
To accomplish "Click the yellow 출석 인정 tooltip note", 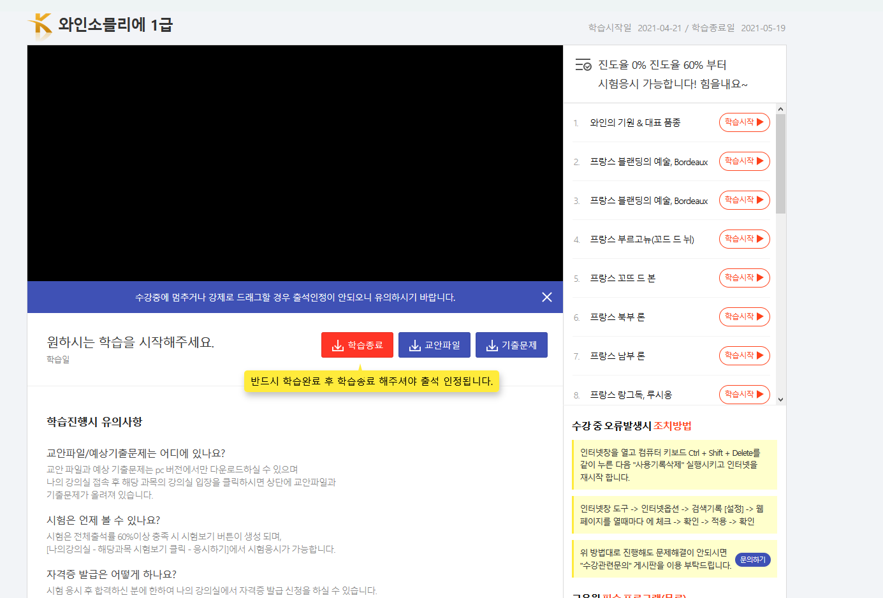I will point(372,381).
